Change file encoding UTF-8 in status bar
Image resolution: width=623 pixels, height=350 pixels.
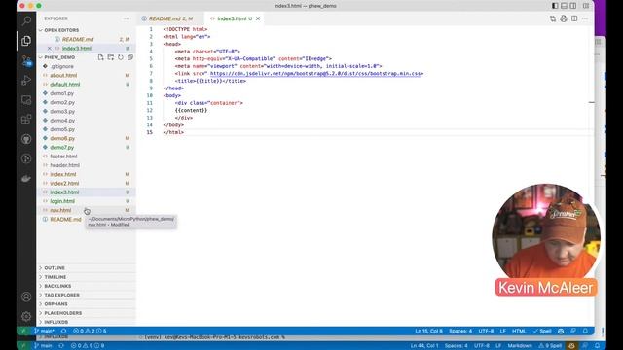(486, 331)
